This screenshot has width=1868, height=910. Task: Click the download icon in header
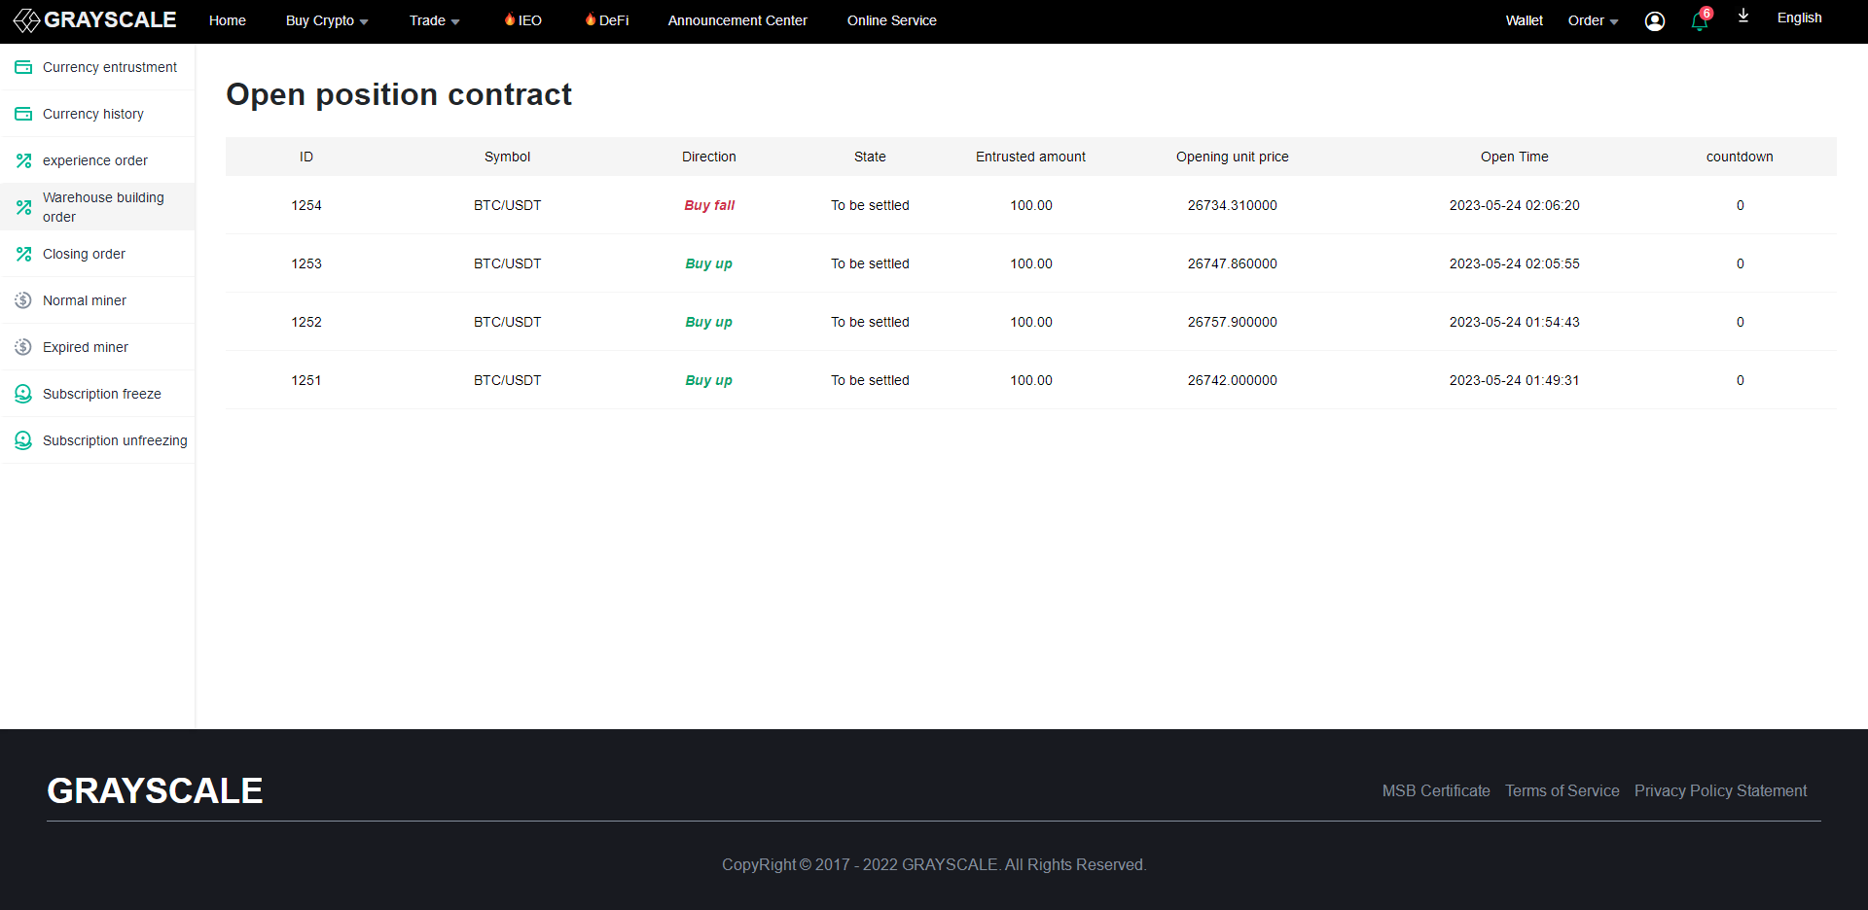click(1743, 17)
